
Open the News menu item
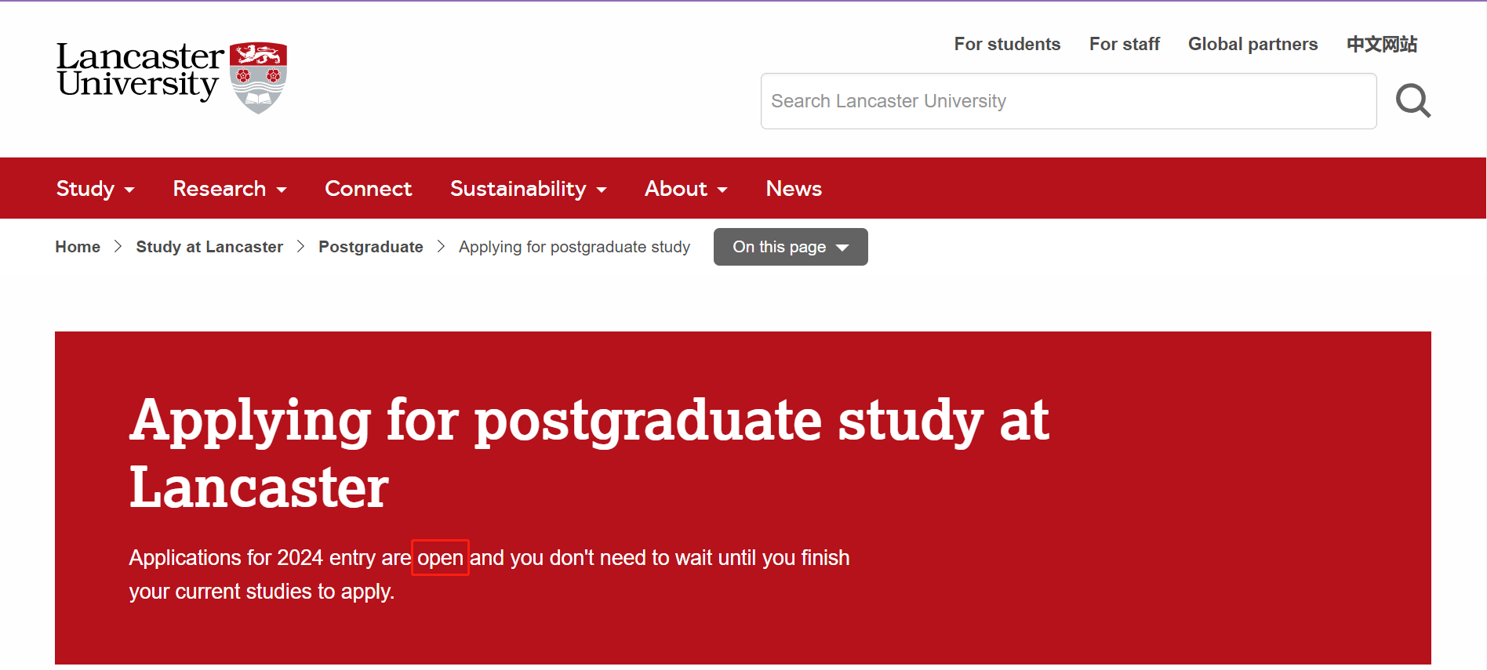(x=794, y=189)
